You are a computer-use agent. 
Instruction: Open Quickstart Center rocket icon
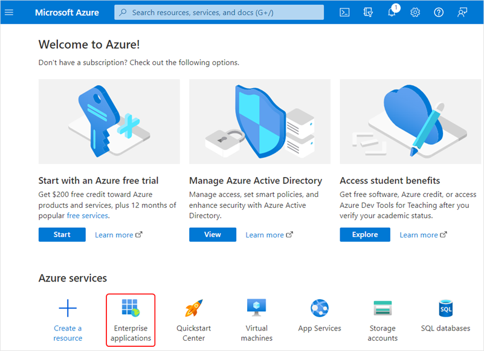click(193, 309)
